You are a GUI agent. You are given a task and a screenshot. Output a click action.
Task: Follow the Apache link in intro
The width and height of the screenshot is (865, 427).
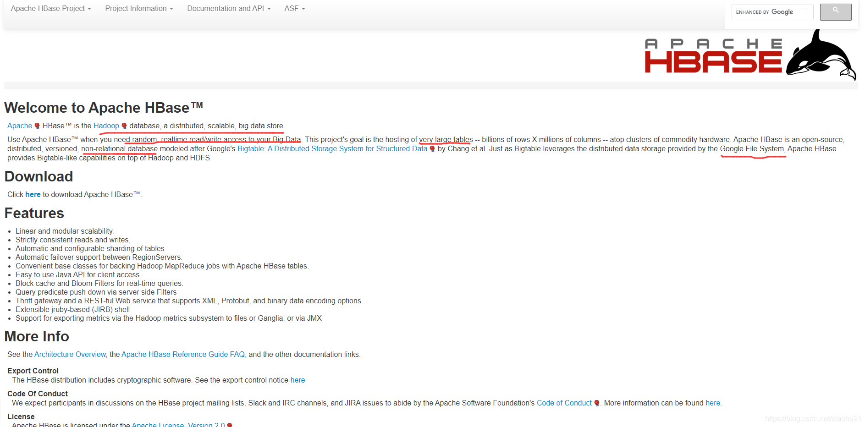coord(20,126)
